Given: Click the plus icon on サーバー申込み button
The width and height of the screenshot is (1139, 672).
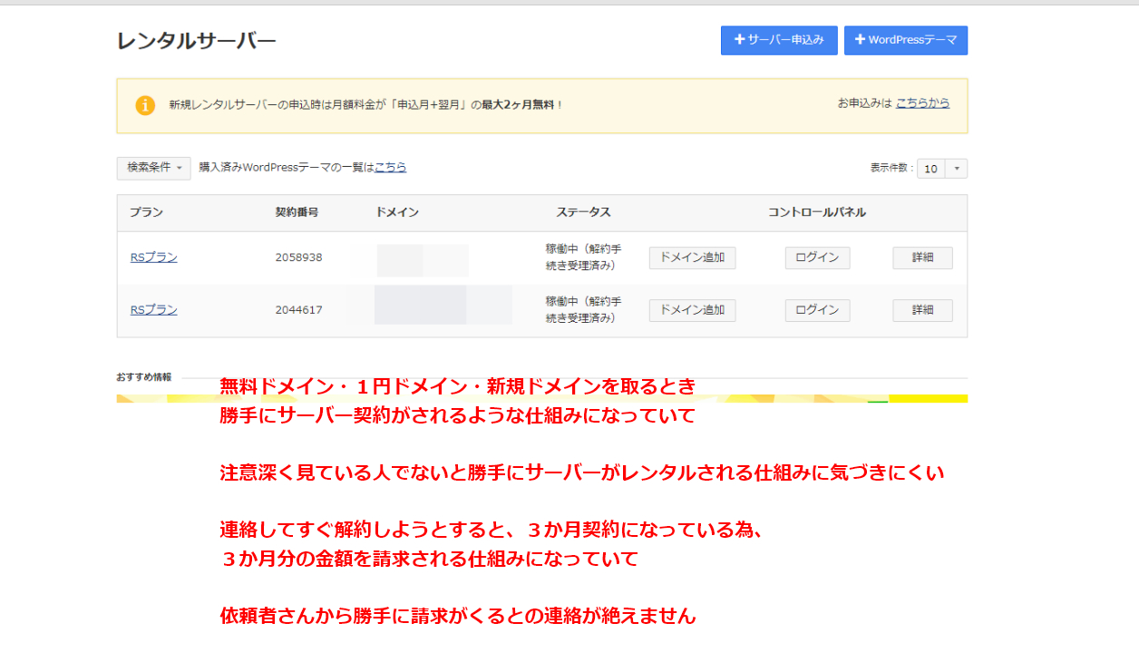Looking at the screenshot, I should 739,40.
